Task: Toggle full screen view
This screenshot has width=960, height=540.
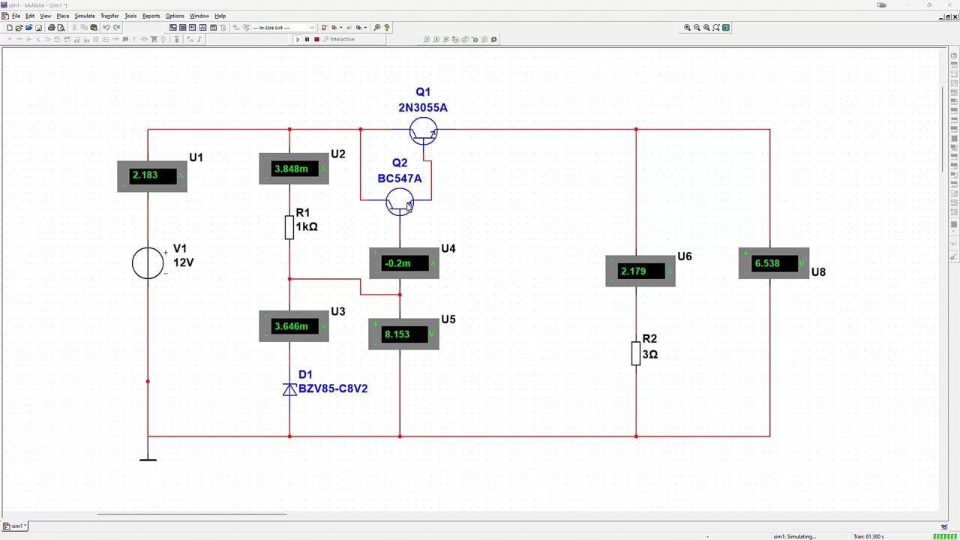Action: coord(726,28)
